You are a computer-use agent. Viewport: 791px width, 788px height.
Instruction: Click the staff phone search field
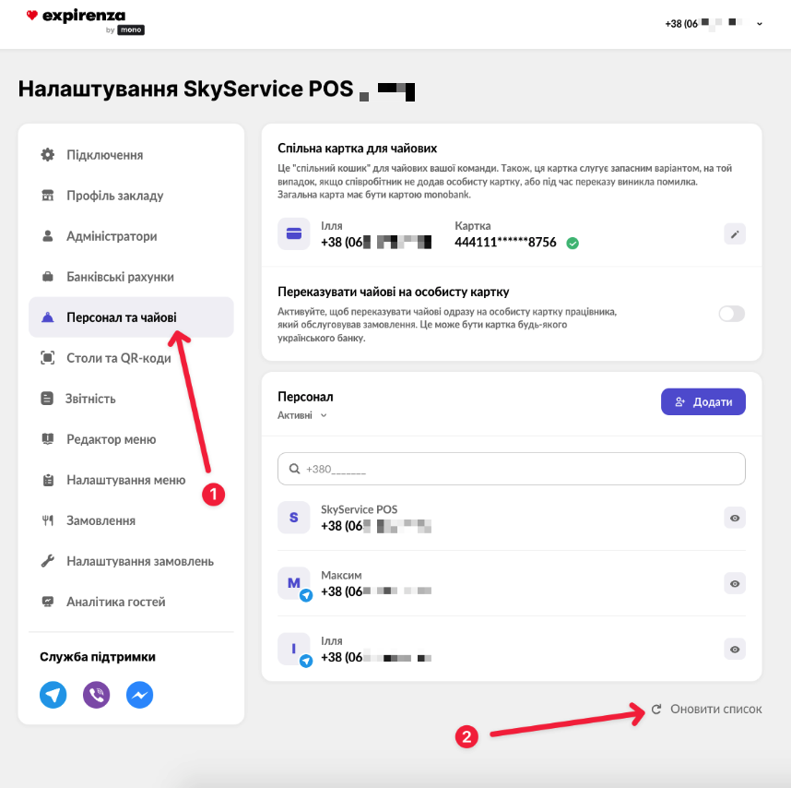click(x=511, y=469)
